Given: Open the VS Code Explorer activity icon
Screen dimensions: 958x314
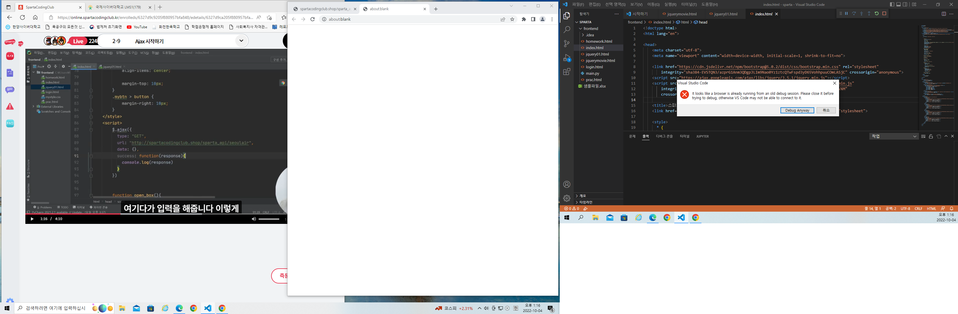Looking at the screenshot, I should [567, 16].
